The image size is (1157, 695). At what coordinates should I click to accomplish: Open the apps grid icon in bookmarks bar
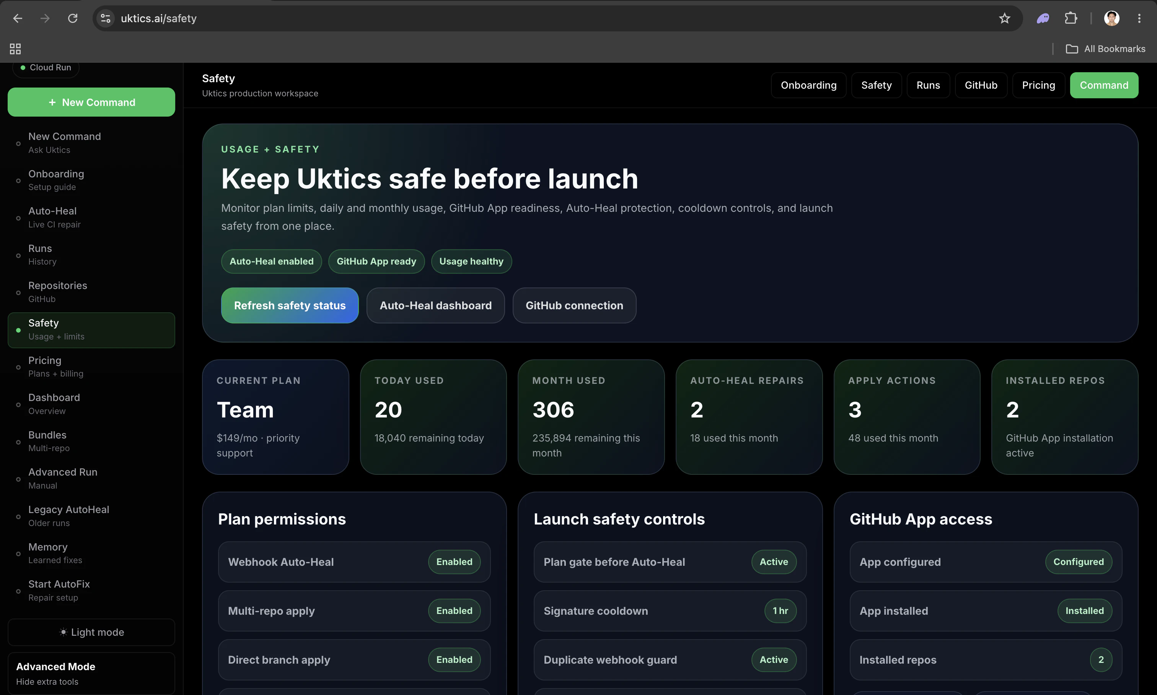tap(15, 49)
